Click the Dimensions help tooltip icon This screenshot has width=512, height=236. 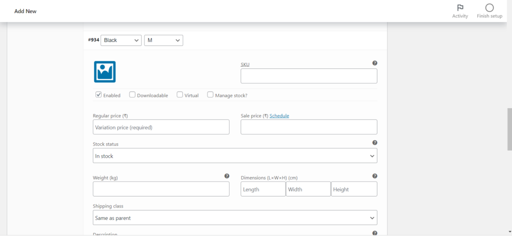[374, 176]
